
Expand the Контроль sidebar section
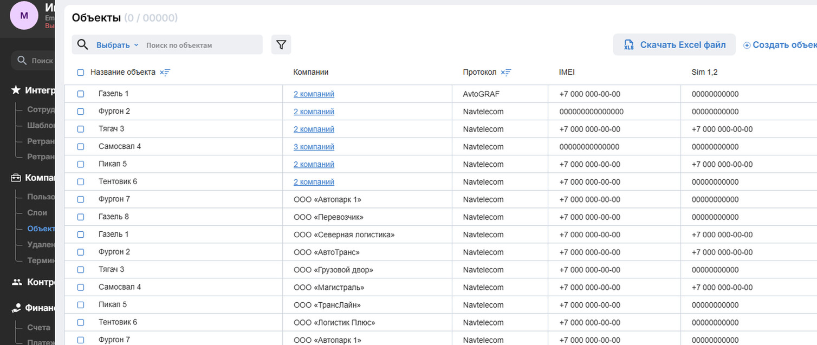click(34, 282)
